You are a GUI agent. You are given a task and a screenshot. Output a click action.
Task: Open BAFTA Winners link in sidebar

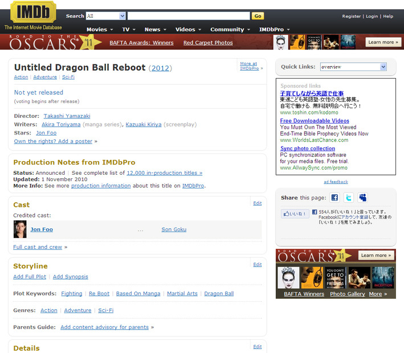[304, 294]
